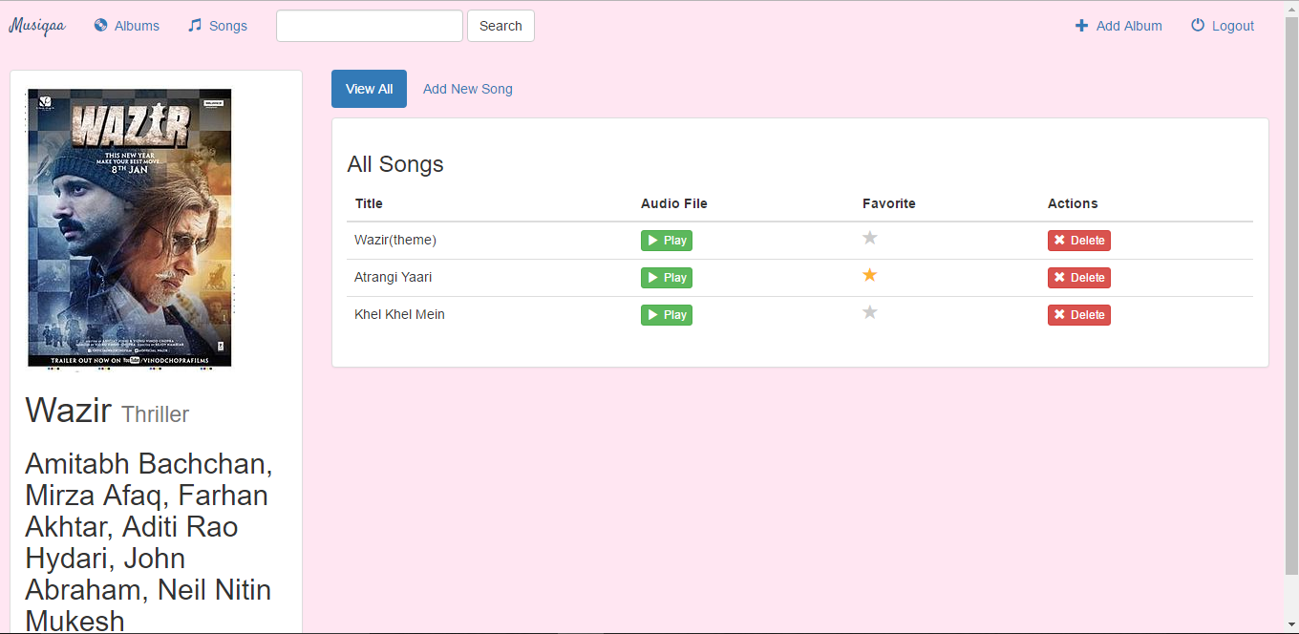Open the Add New Song tab
The height and width of the screenshot is (634, 1299).
tap(468, 89)
